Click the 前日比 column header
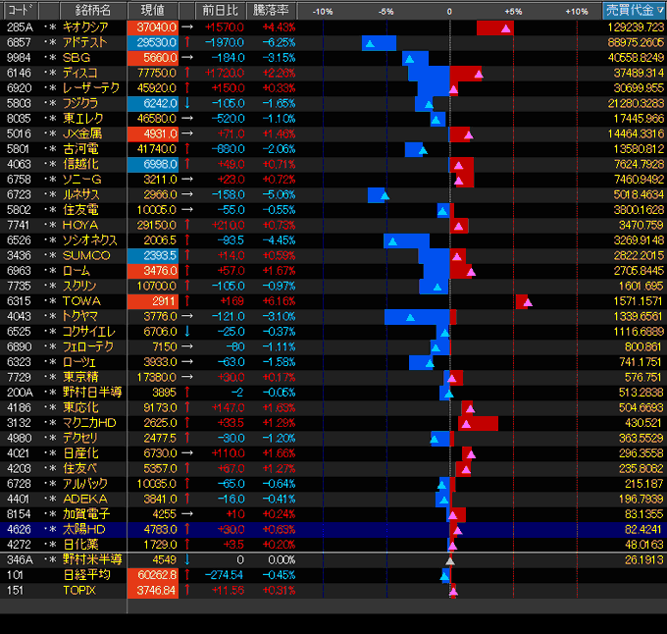The image size is (667, 634). 221,10
